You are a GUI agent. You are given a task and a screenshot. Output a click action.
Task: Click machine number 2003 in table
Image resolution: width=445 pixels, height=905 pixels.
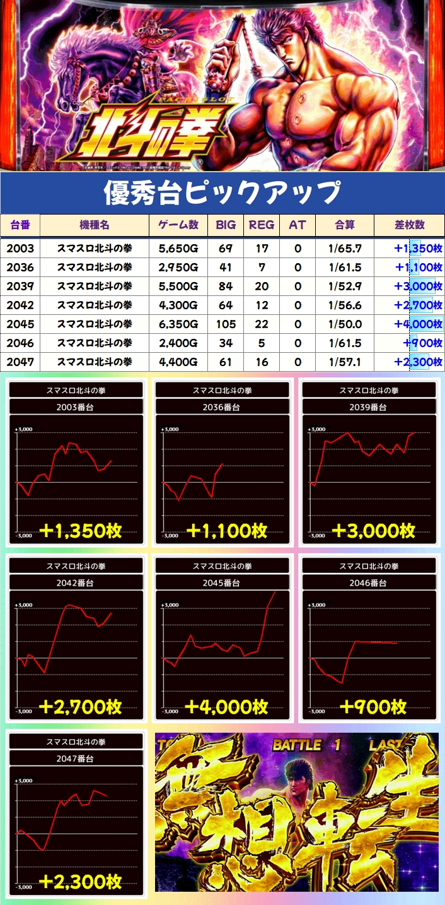pyautogui.click(x=20, y=249)
